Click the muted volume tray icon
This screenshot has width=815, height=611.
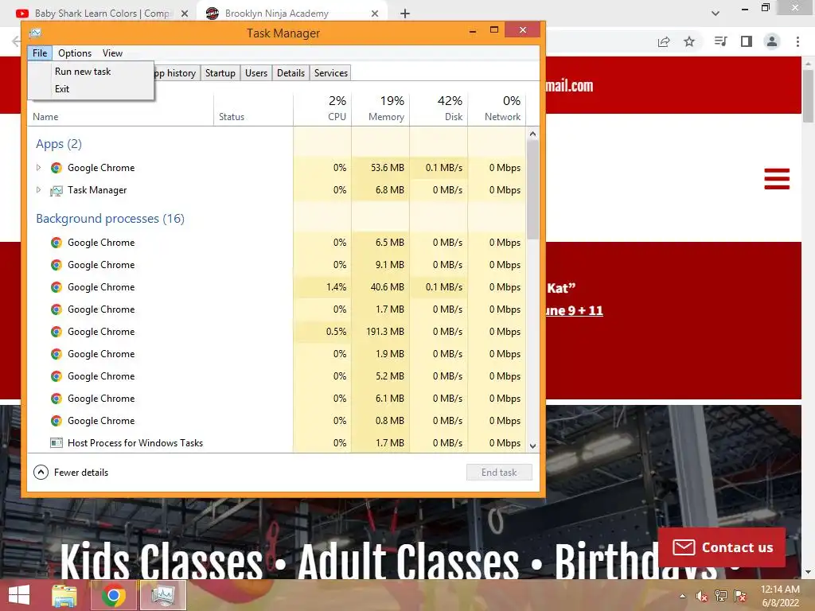pyautogui.click(x=701, y=596)
